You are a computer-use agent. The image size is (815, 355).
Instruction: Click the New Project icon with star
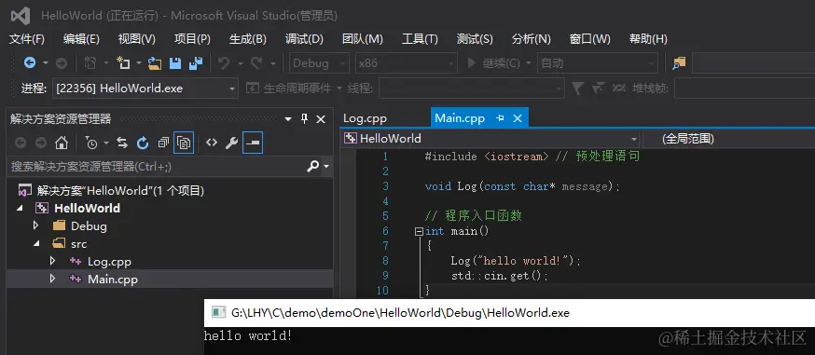(x=123, y=63)
